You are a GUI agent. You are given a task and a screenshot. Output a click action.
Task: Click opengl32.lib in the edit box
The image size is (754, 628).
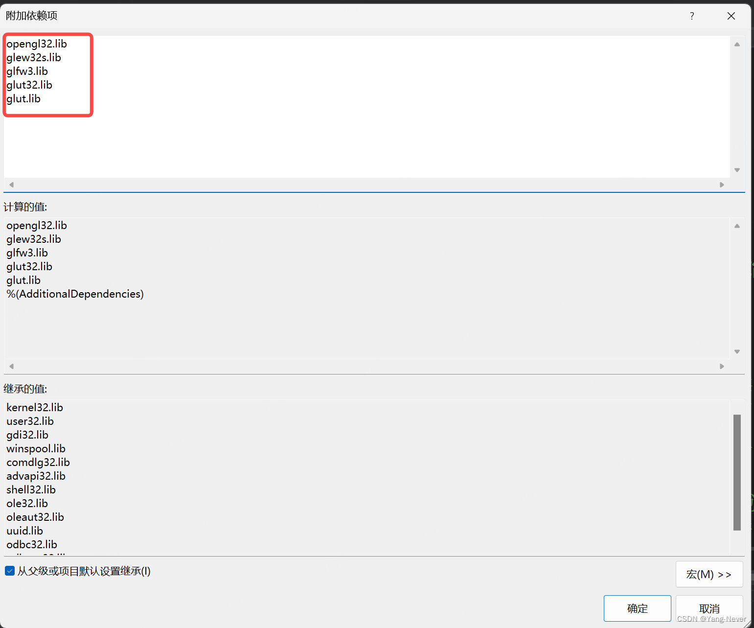point(37,44)
